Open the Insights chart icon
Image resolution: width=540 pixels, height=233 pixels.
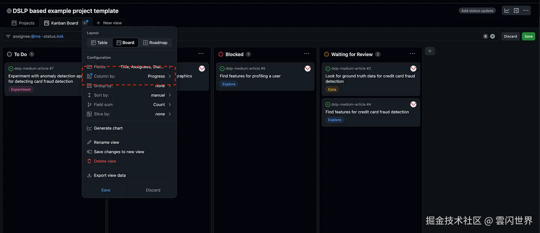pos(507,10)
